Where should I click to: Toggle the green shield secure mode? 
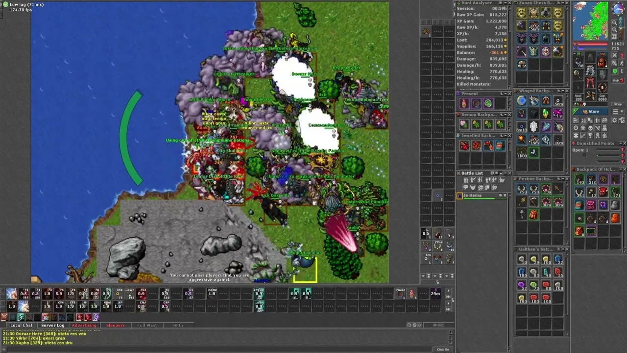615,71
